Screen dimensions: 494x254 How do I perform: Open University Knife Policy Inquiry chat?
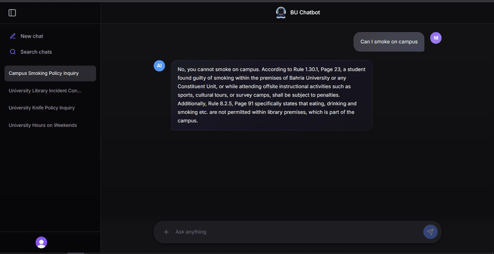pos(50,108)
